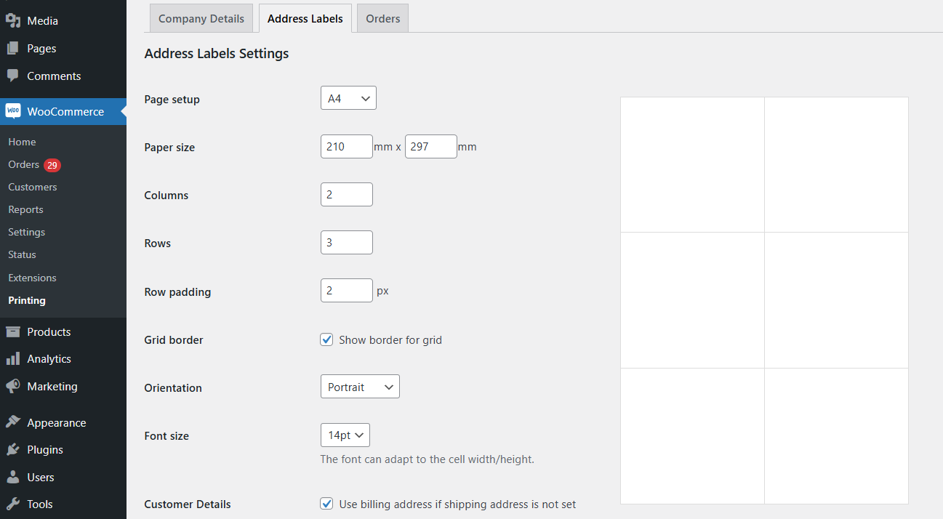This screenshot has width=943, height=519.
Task: Switch to the Company Details tab
Action: point(201,19)
